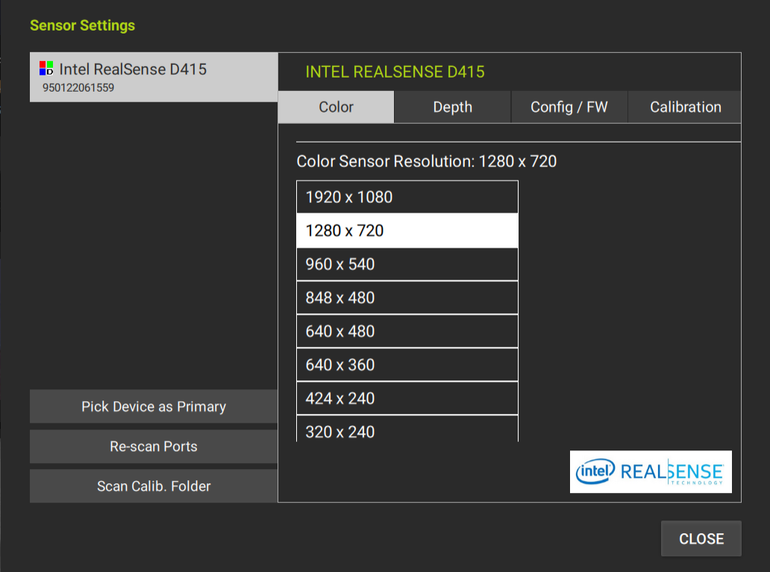Image resolution: width=770 pixels, height=572 pixels.
Task: Open the Config / FW tab
Action: point(569,107)
